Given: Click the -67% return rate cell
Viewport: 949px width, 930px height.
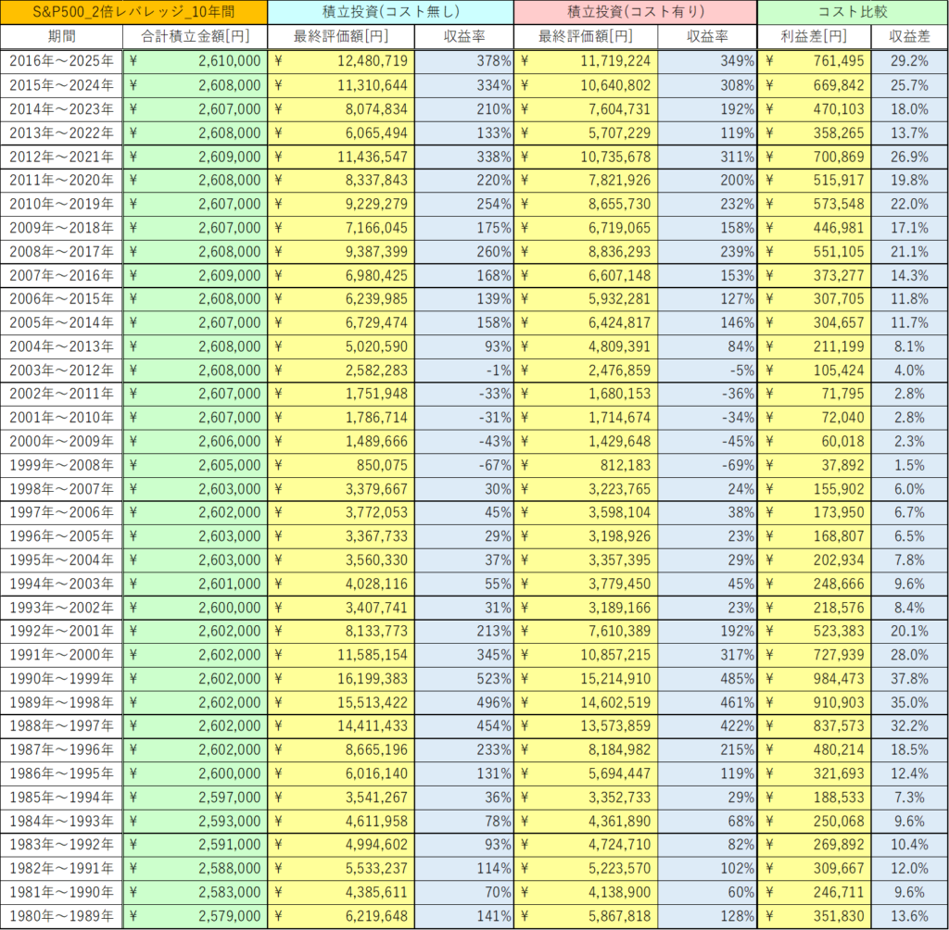Looking at the screenshot, I should tap(463, 465).
